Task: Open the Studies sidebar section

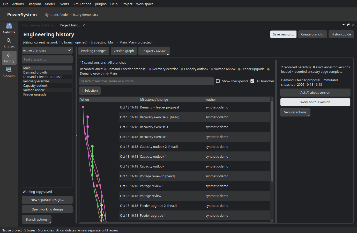Action: click(x=9, y=43)
